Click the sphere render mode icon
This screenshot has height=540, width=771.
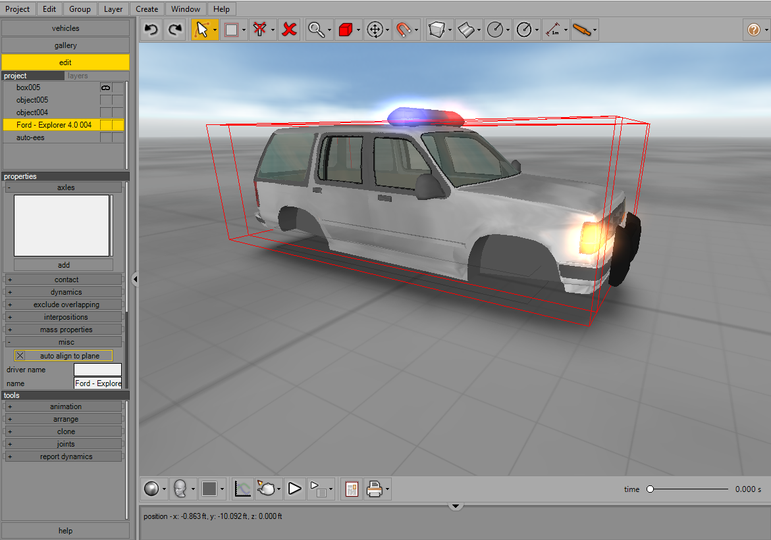coord(151,489)
